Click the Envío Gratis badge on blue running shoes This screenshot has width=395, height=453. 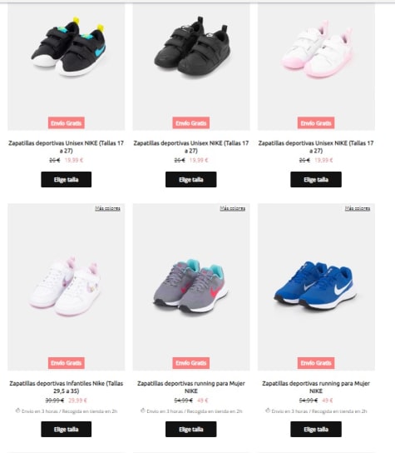[x=316, y=363]
